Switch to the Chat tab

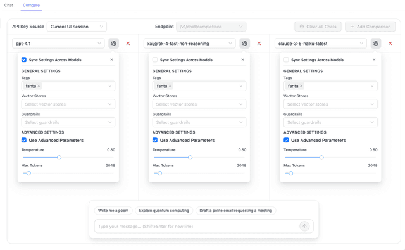point(8,5)
